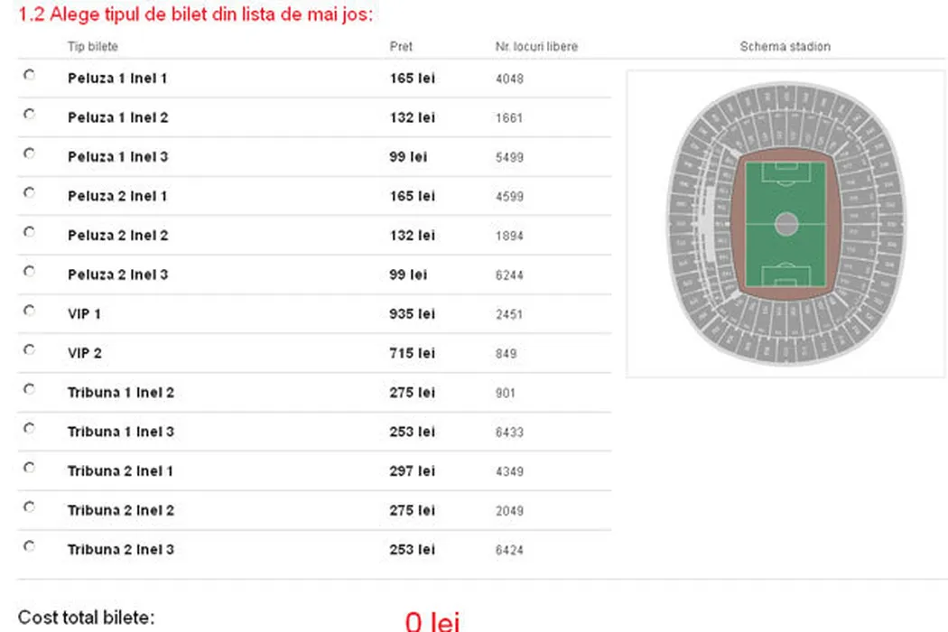Choose the Peluza 2 Inel 2 radio button
The width and height of the screenshot is (948, 632).
click(29, 232)
